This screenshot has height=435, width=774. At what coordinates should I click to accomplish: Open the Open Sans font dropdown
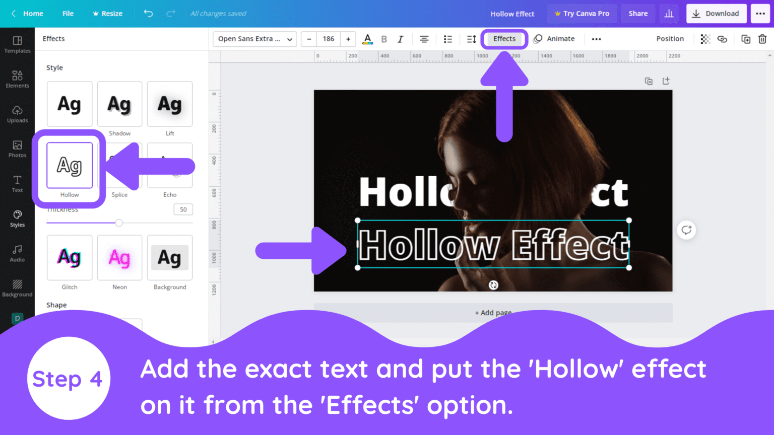point(254,39)
